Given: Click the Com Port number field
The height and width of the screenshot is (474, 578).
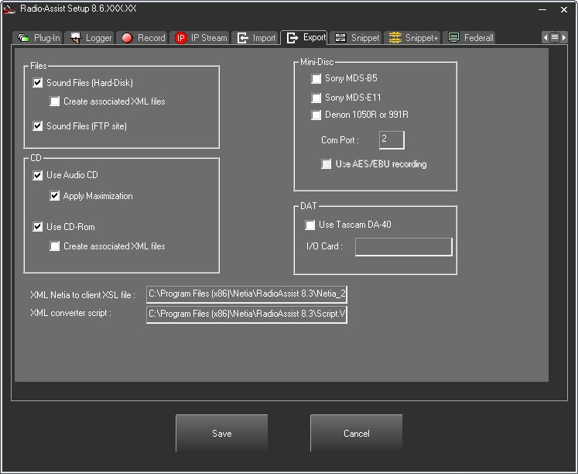Looking at the screenshot, I should 392,140.
